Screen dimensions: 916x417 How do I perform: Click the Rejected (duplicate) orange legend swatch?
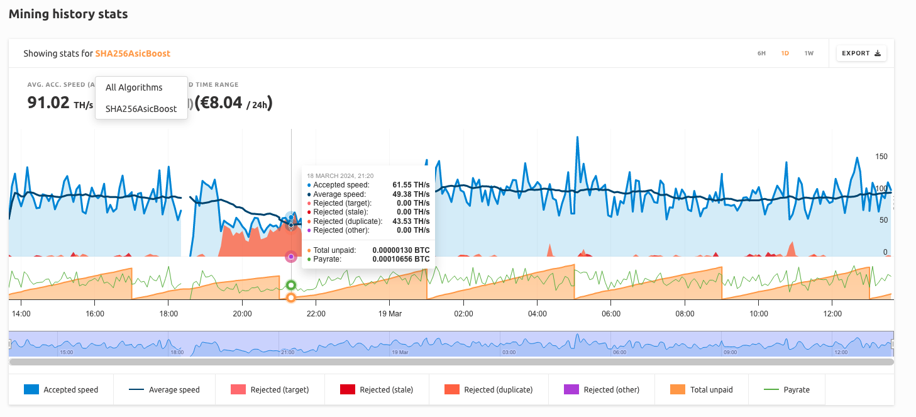(453, 389)
